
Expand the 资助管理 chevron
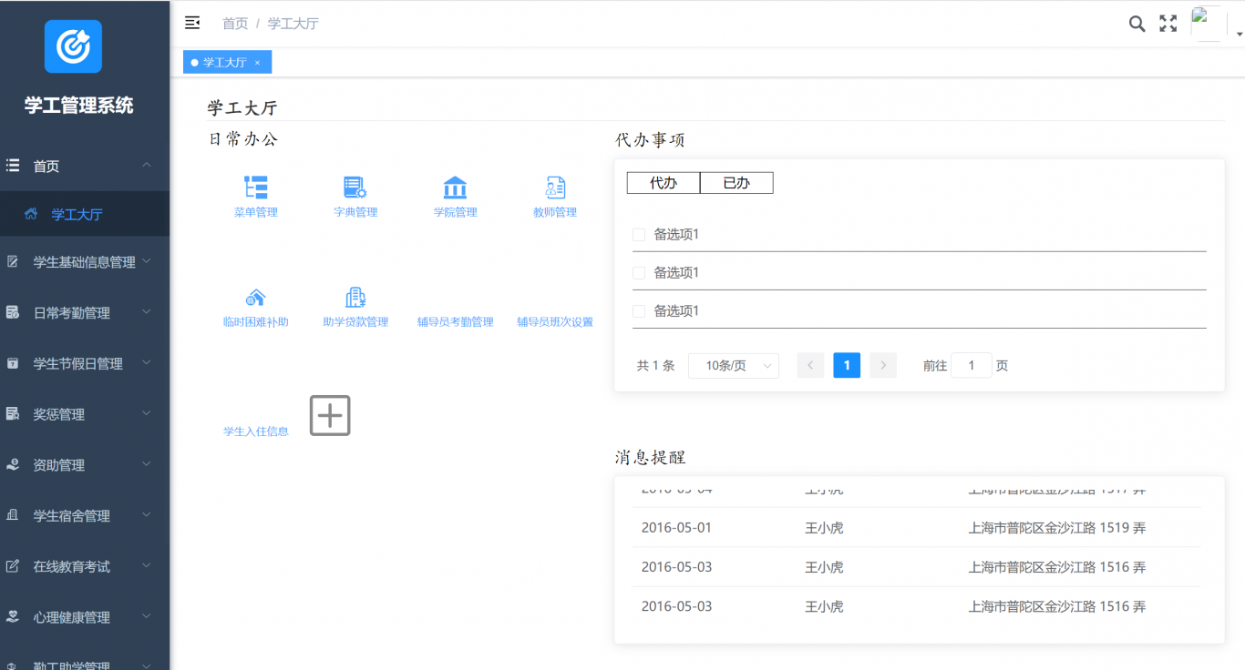(147, 464)
